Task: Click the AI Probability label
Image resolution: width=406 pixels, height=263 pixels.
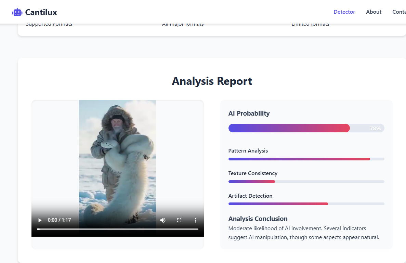Action: coord(249,114)
